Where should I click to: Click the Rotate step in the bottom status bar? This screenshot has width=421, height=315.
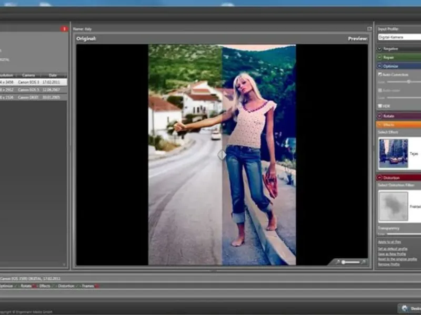pyautogui.click(x=26, y=286)
